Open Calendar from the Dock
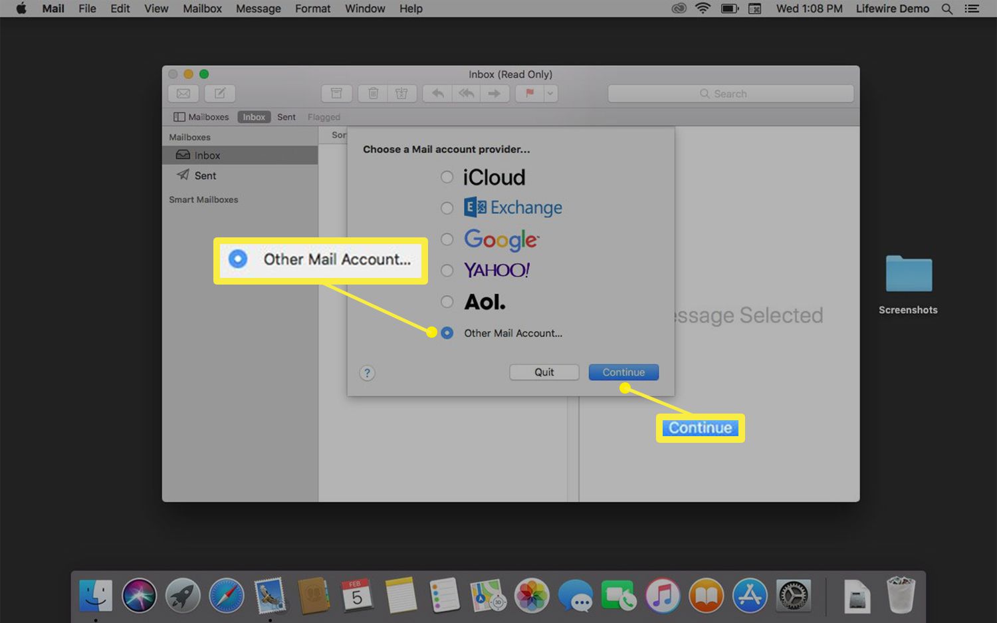Screen dimensions: 997x623 point(357,596)
